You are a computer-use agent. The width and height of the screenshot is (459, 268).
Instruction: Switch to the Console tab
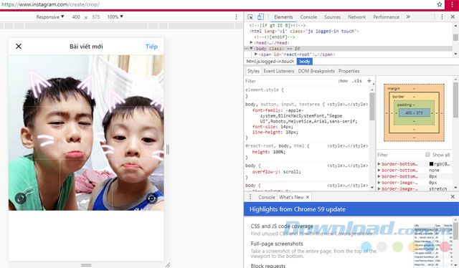(x=308, y=17)
